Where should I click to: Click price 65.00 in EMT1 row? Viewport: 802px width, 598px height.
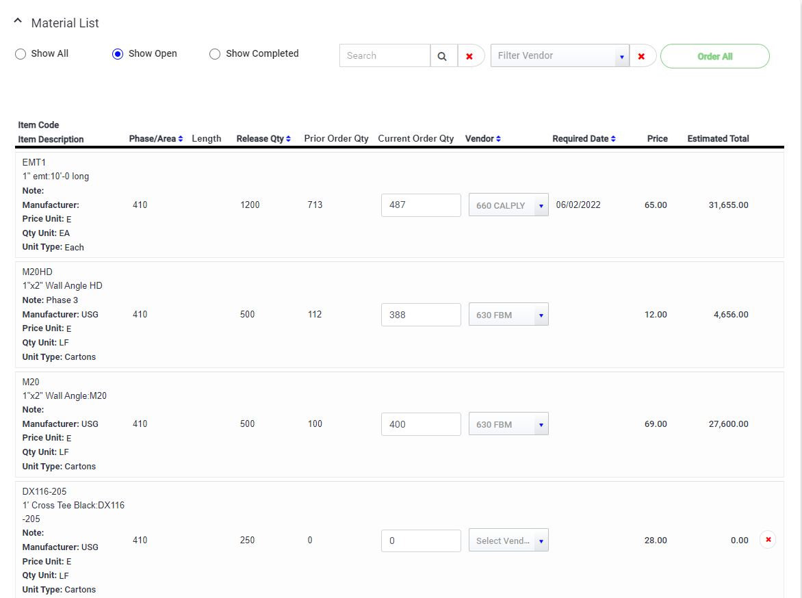pyautogui.click(x=656, y=205)
